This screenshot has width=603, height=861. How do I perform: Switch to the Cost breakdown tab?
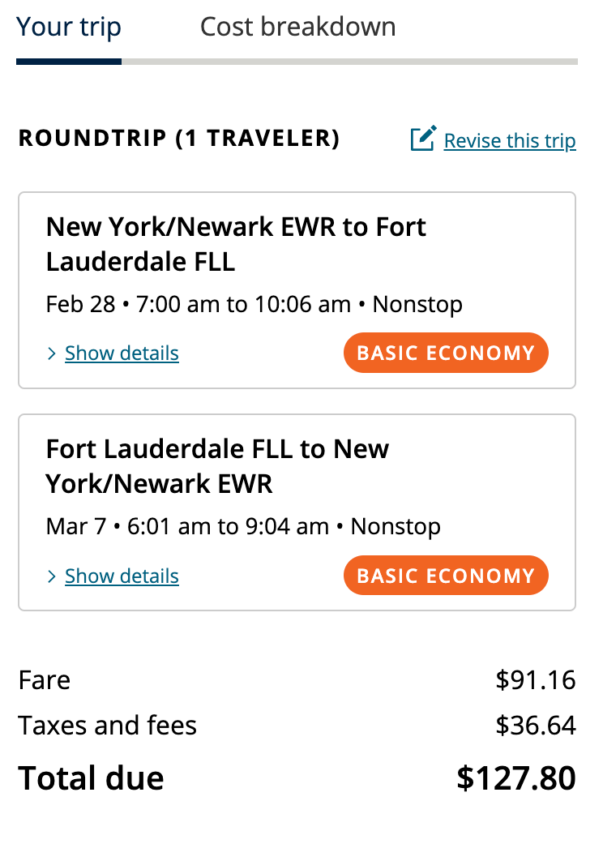click(297, 27)
